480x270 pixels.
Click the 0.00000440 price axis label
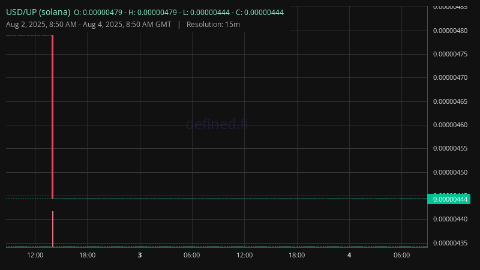click(x=451, y=219)
